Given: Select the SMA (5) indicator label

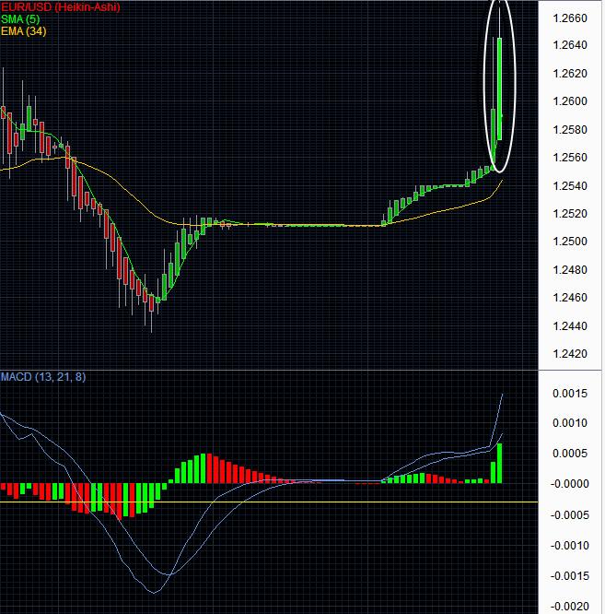Looking at the screenshot, I should (20, 19).
